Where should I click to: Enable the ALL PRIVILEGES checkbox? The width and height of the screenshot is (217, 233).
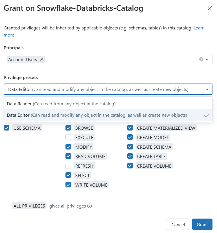tap(6, 206)
